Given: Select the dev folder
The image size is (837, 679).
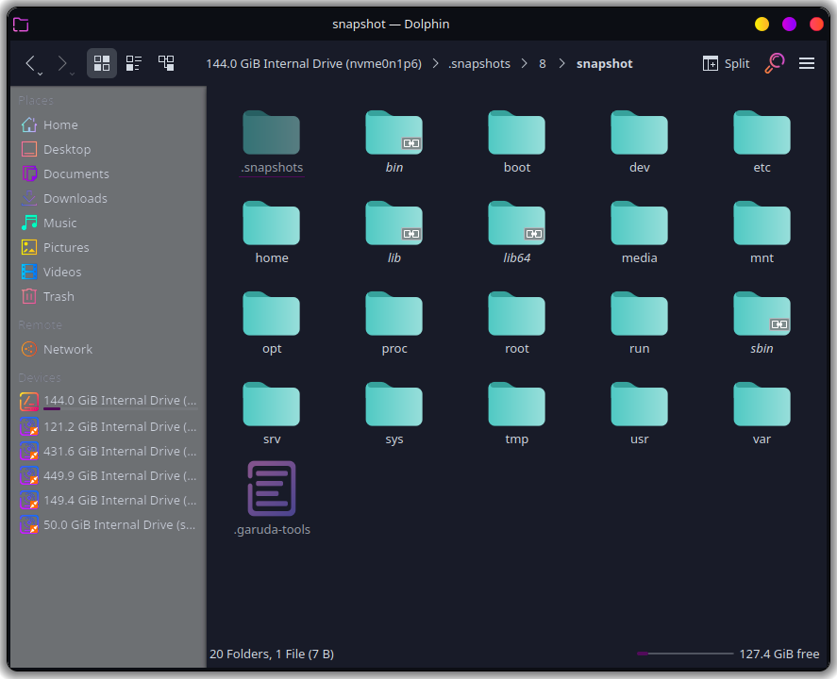Looking at the screenshot, I should click(640, 132).
